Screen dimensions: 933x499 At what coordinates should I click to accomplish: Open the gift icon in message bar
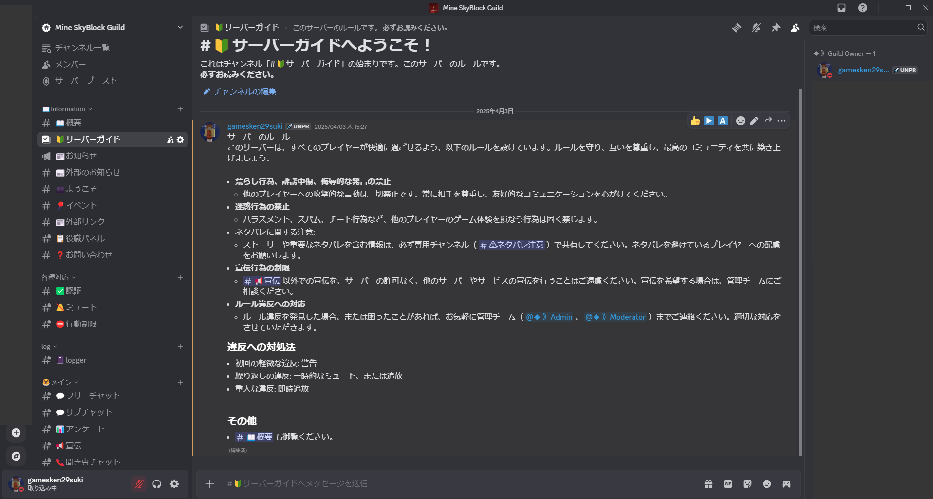point(709,484)
